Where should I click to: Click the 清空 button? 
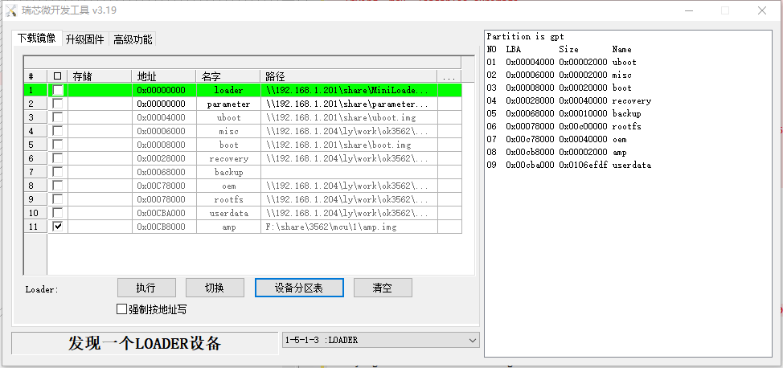[x=383, y=288]
